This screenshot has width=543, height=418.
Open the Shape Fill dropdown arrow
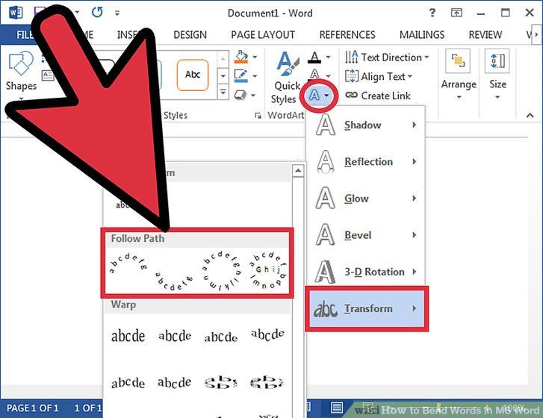[255, 57]
